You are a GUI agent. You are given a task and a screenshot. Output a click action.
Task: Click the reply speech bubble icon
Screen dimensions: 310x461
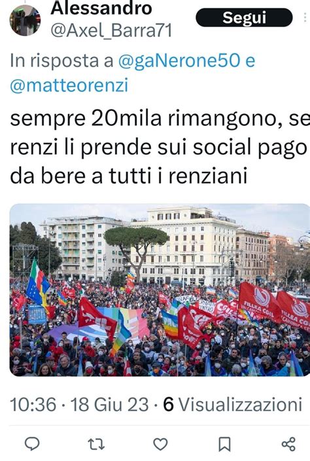(x=32, y=444)
